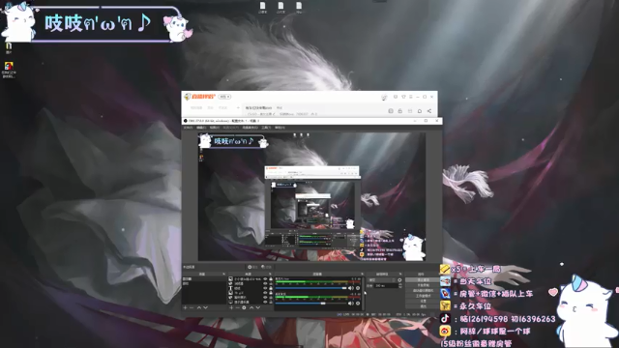Toggle eye icon of the fourth source row
The height and width of the screenshot is (348, 619).
tap(265, 293)
